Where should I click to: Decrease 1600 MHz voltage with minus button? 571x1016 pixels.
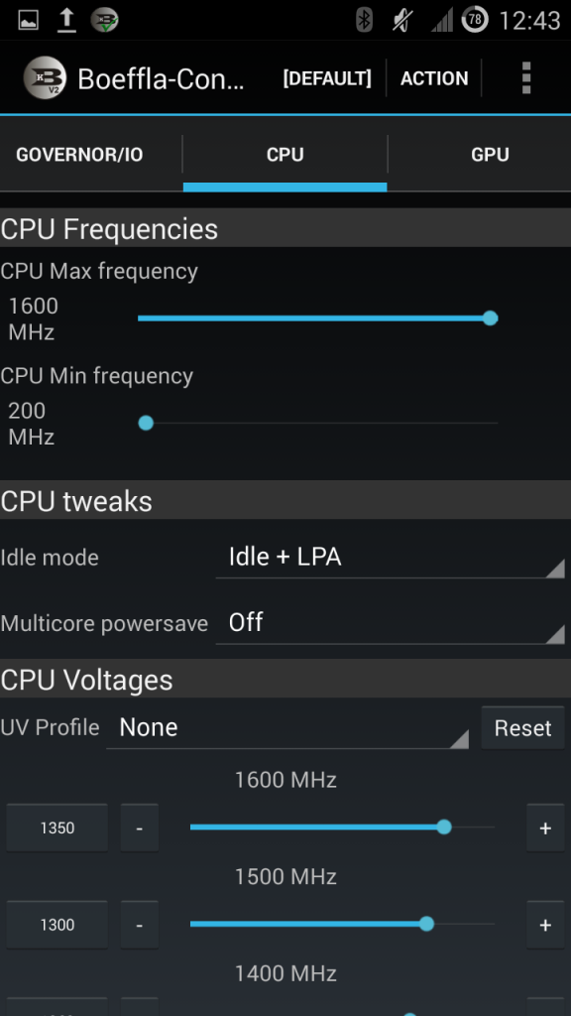139,827
